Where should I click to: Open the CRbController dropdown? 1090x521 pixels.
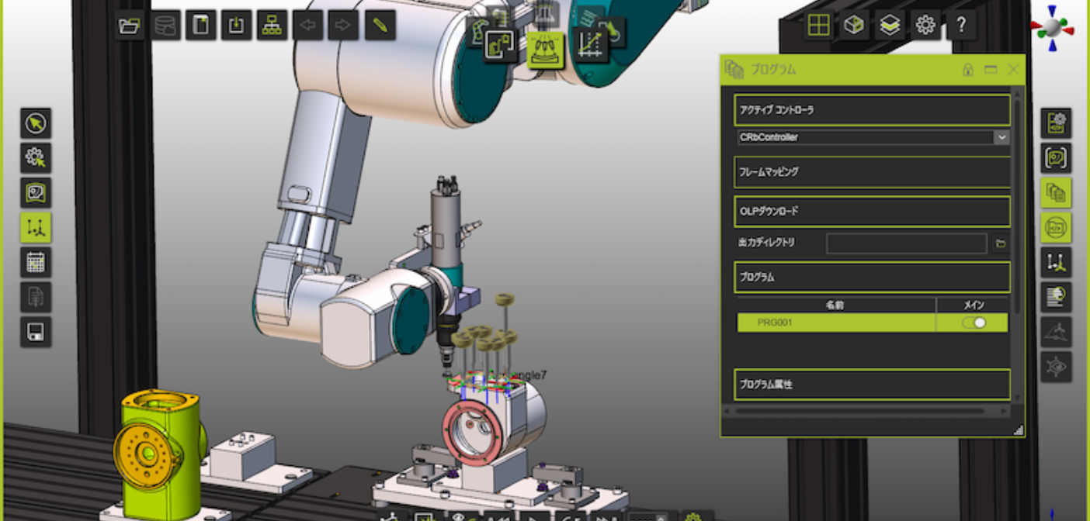1001,137
